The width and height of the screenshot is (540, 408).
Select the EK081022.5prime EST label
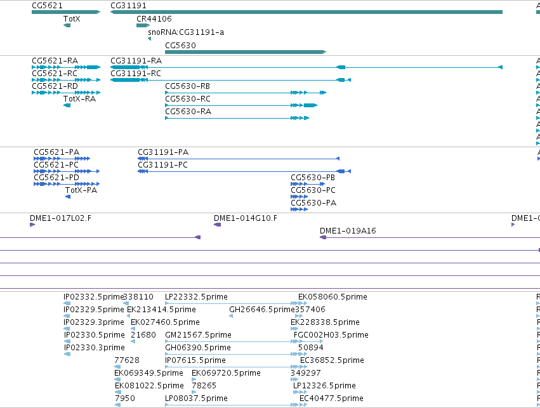pos(149,386)
